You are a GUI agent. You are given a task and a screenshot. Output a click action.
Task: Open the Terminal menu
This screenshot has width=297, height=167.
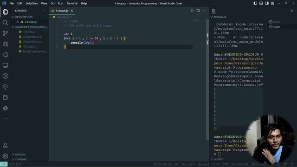72,3
